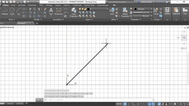Viewport: 189px width, 106px height.
Task: Toggle annotation objects visibility in status bar
Action: coord(159,104)
